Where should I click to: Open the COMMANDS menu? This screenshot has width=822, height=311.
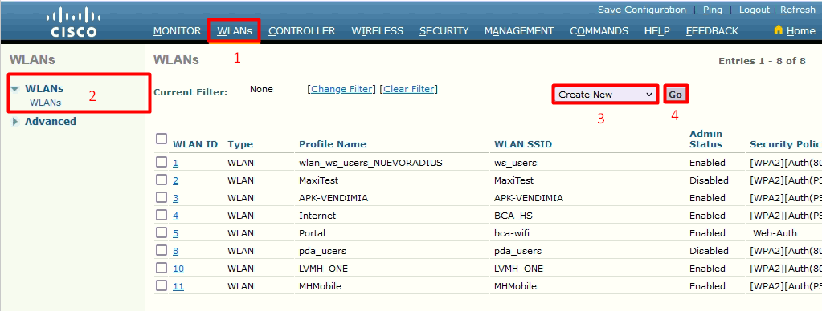coord(599,30)
